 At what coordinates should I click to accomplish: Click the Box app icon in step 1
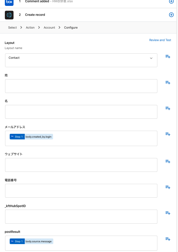[x=9, y=2]
